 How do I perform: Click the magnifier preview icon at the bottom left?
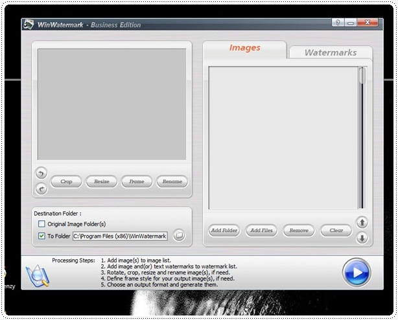click(38, 276)
